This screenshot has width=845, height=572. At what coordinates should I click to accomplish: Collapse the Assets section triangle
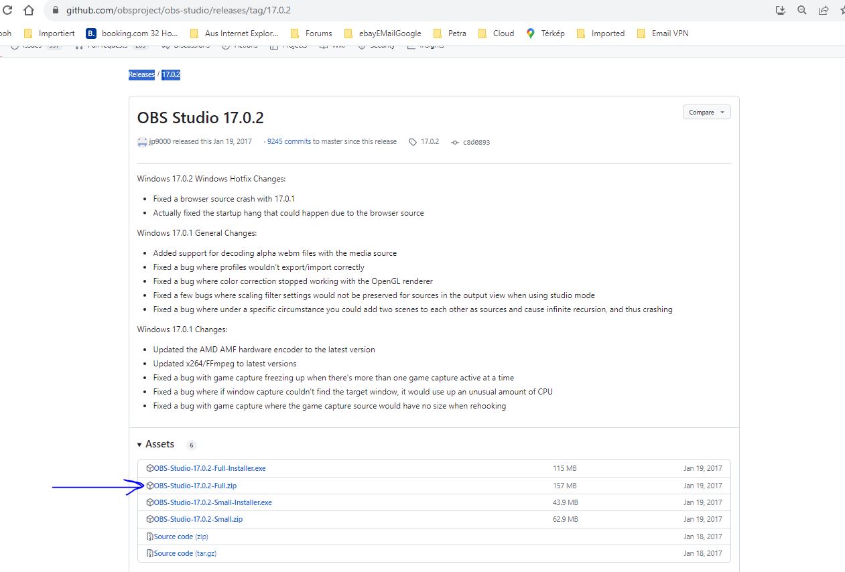click(139, 445)
